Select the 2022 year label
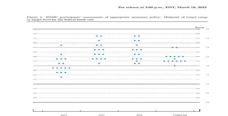Image resolution: width=228 pixels, height=116 pixels. (x=64, y=115)
